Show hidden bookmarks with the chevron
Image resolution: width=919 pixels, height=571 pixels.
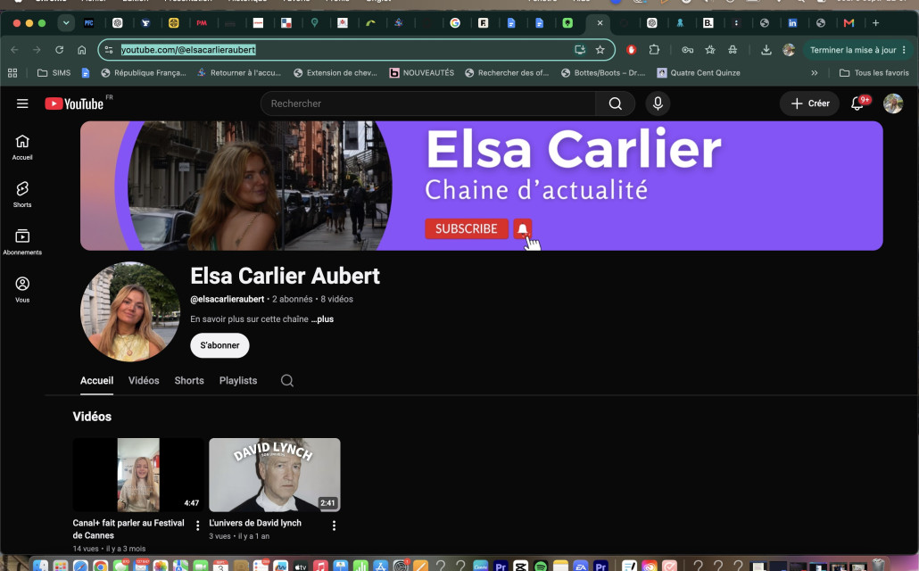coord(814,72)
